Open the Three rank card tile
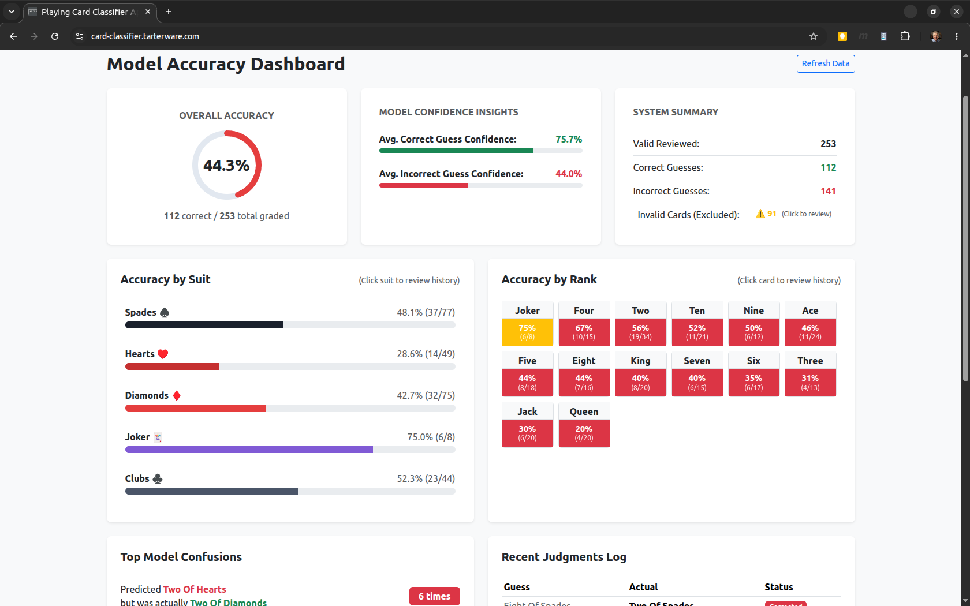The image size is (970, 606). point(811,374)
